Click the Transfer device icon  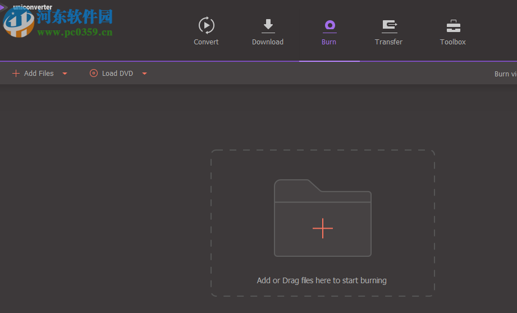coord(390,26)
